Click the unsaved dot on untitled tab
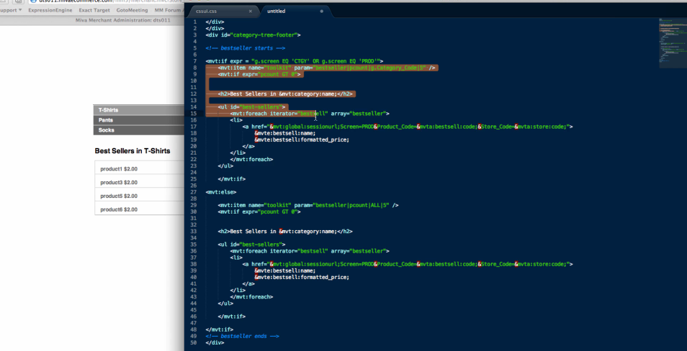Viewport: 687px width, 351px height. coord(322,12)
